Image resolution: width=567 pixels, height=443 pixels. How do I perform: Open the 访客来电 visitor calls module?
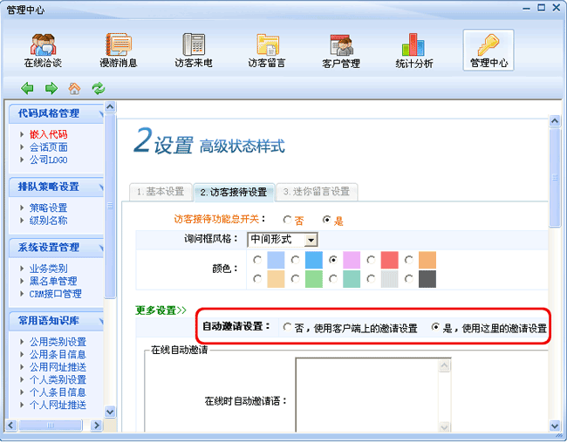pos(194,51)
